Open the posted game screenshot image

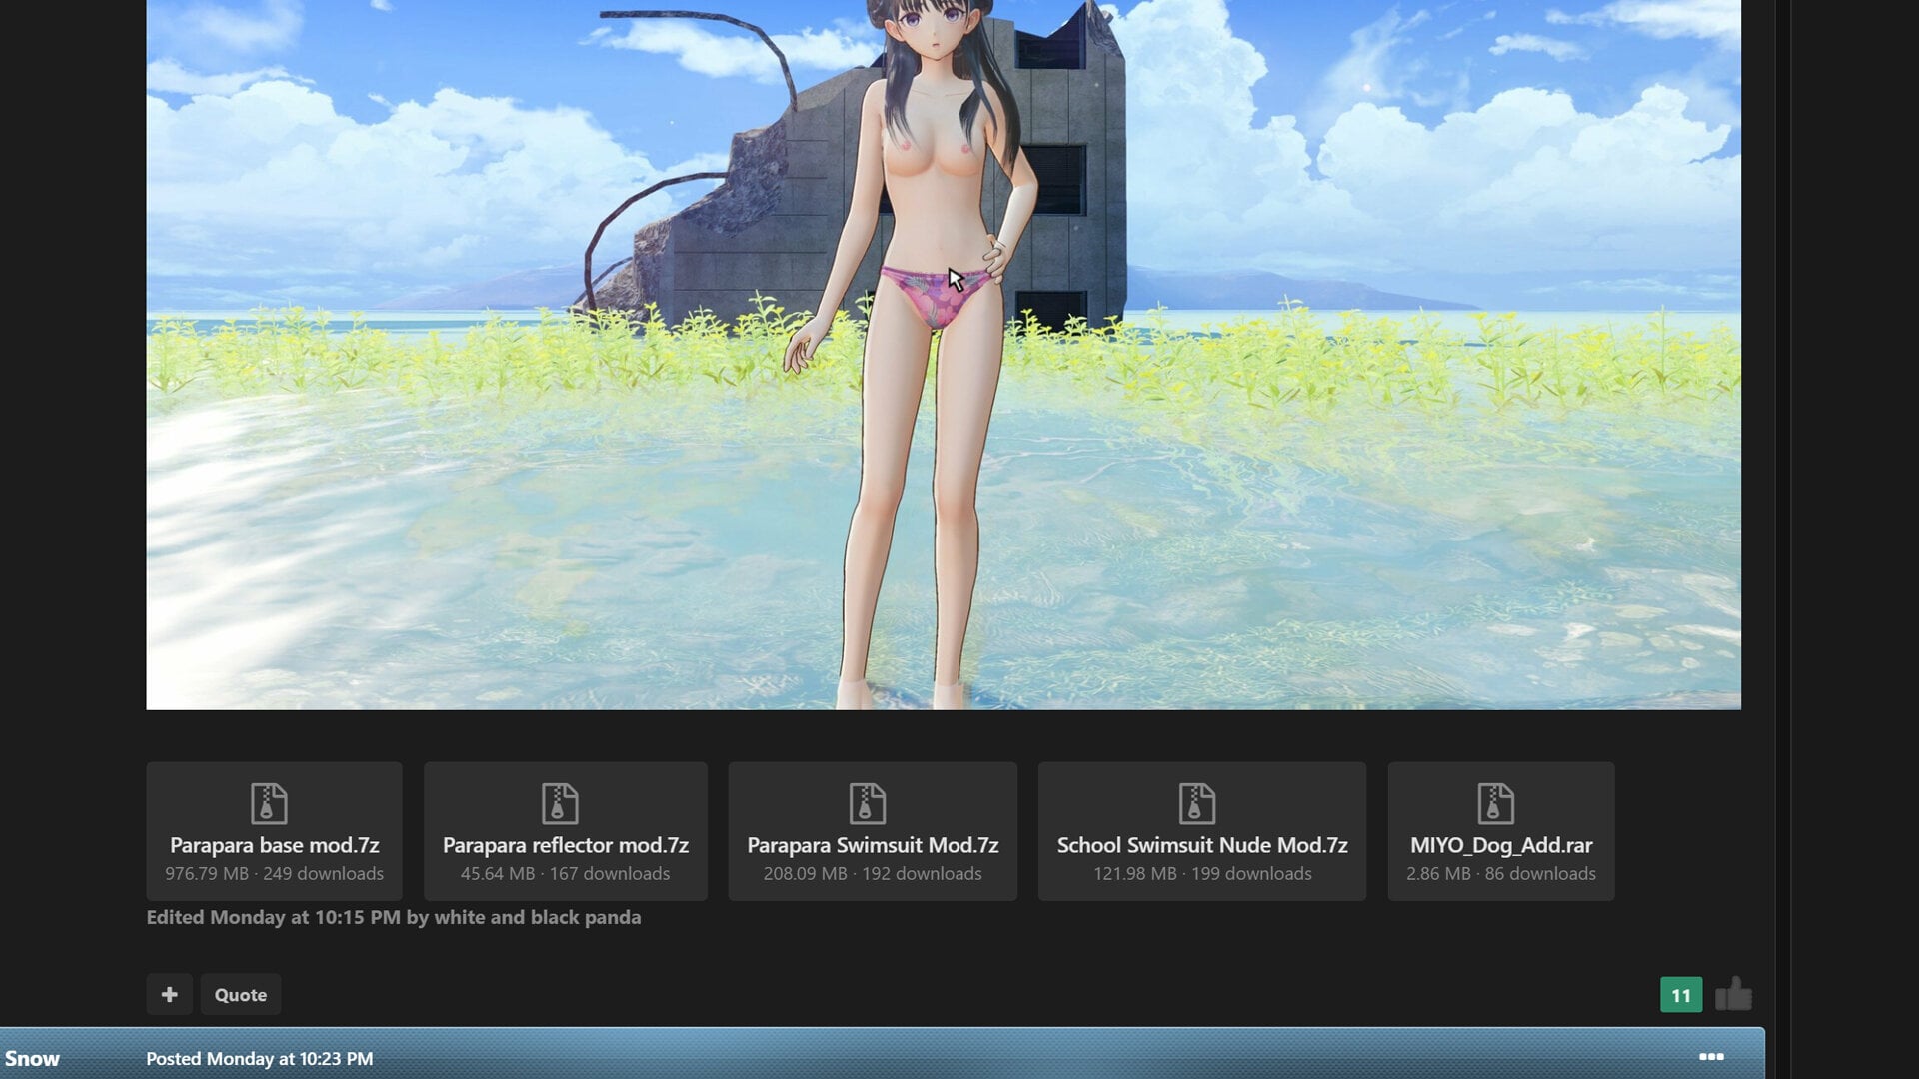[944, 355]
